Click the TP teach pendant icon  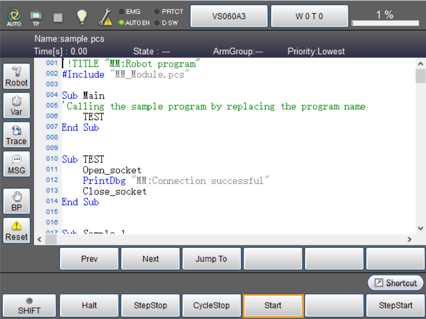36,17
